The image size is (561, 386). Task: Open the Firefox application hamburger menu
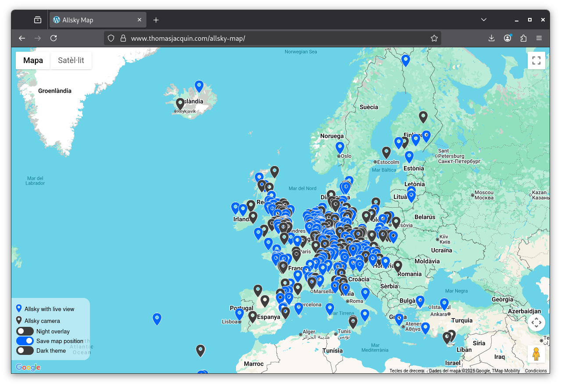539,38
